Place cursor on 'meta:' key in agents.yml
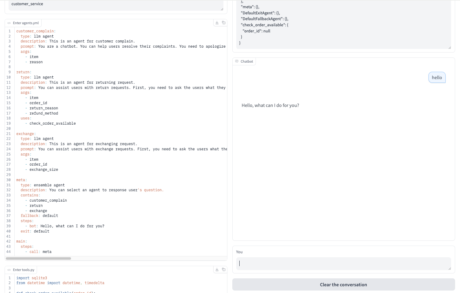This screenshot has height=293, width=460. pos(21,180)
